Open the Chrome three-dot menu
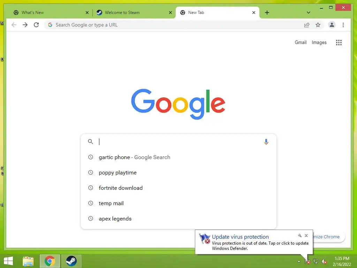Image resolution: width=357 pixels, height=268 pixels. click(x=343, y=25)
